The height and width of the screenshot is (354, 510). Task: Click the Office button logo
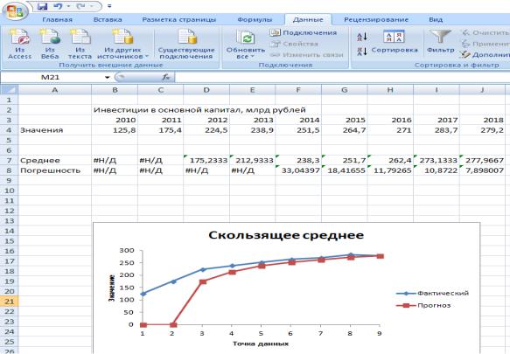(15, 10)
